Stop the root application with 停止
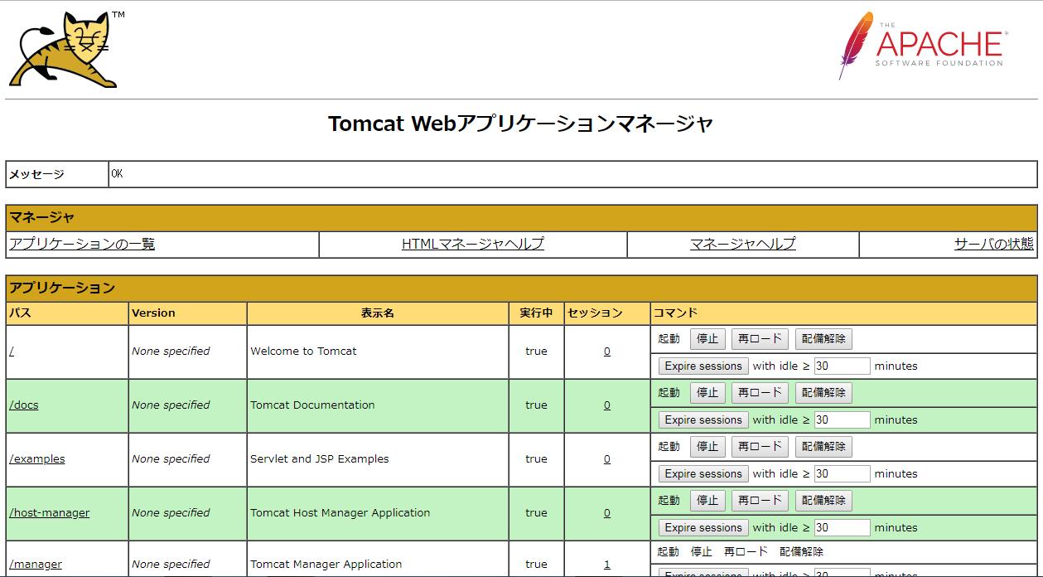The image size is (1043, 577). (x=707, y=339)
